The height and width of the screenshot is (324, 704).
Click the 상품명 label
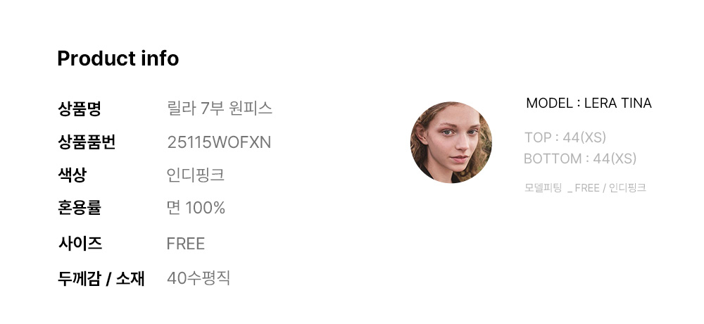click(x=80, y=108)
